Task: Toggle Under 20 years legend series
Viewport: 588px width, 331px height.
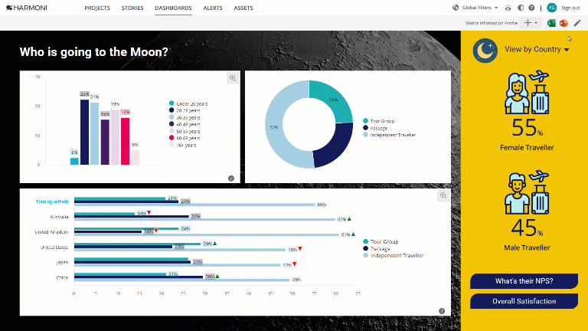Action: click(188, 103)
